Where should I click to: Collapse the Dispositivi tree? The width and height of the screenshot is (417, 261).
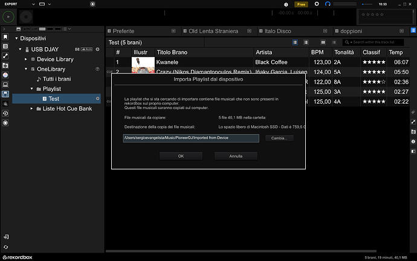point(16,38)
